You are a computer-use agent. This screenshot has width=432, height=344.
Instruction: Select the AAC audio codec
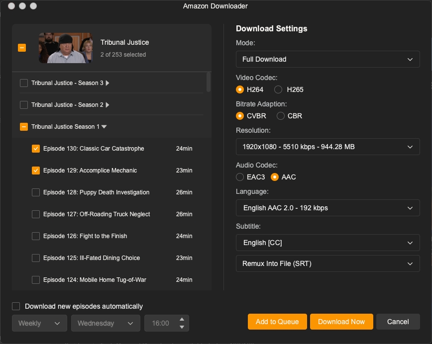click(x=274, y=177)
